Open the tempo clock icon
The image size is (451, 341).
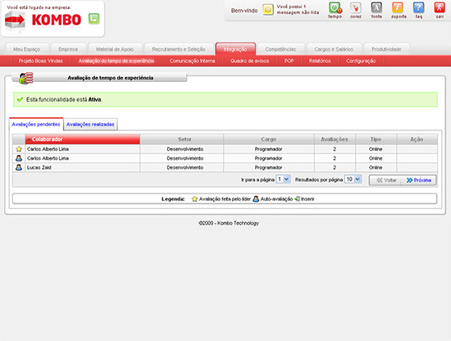coord(335,8)
